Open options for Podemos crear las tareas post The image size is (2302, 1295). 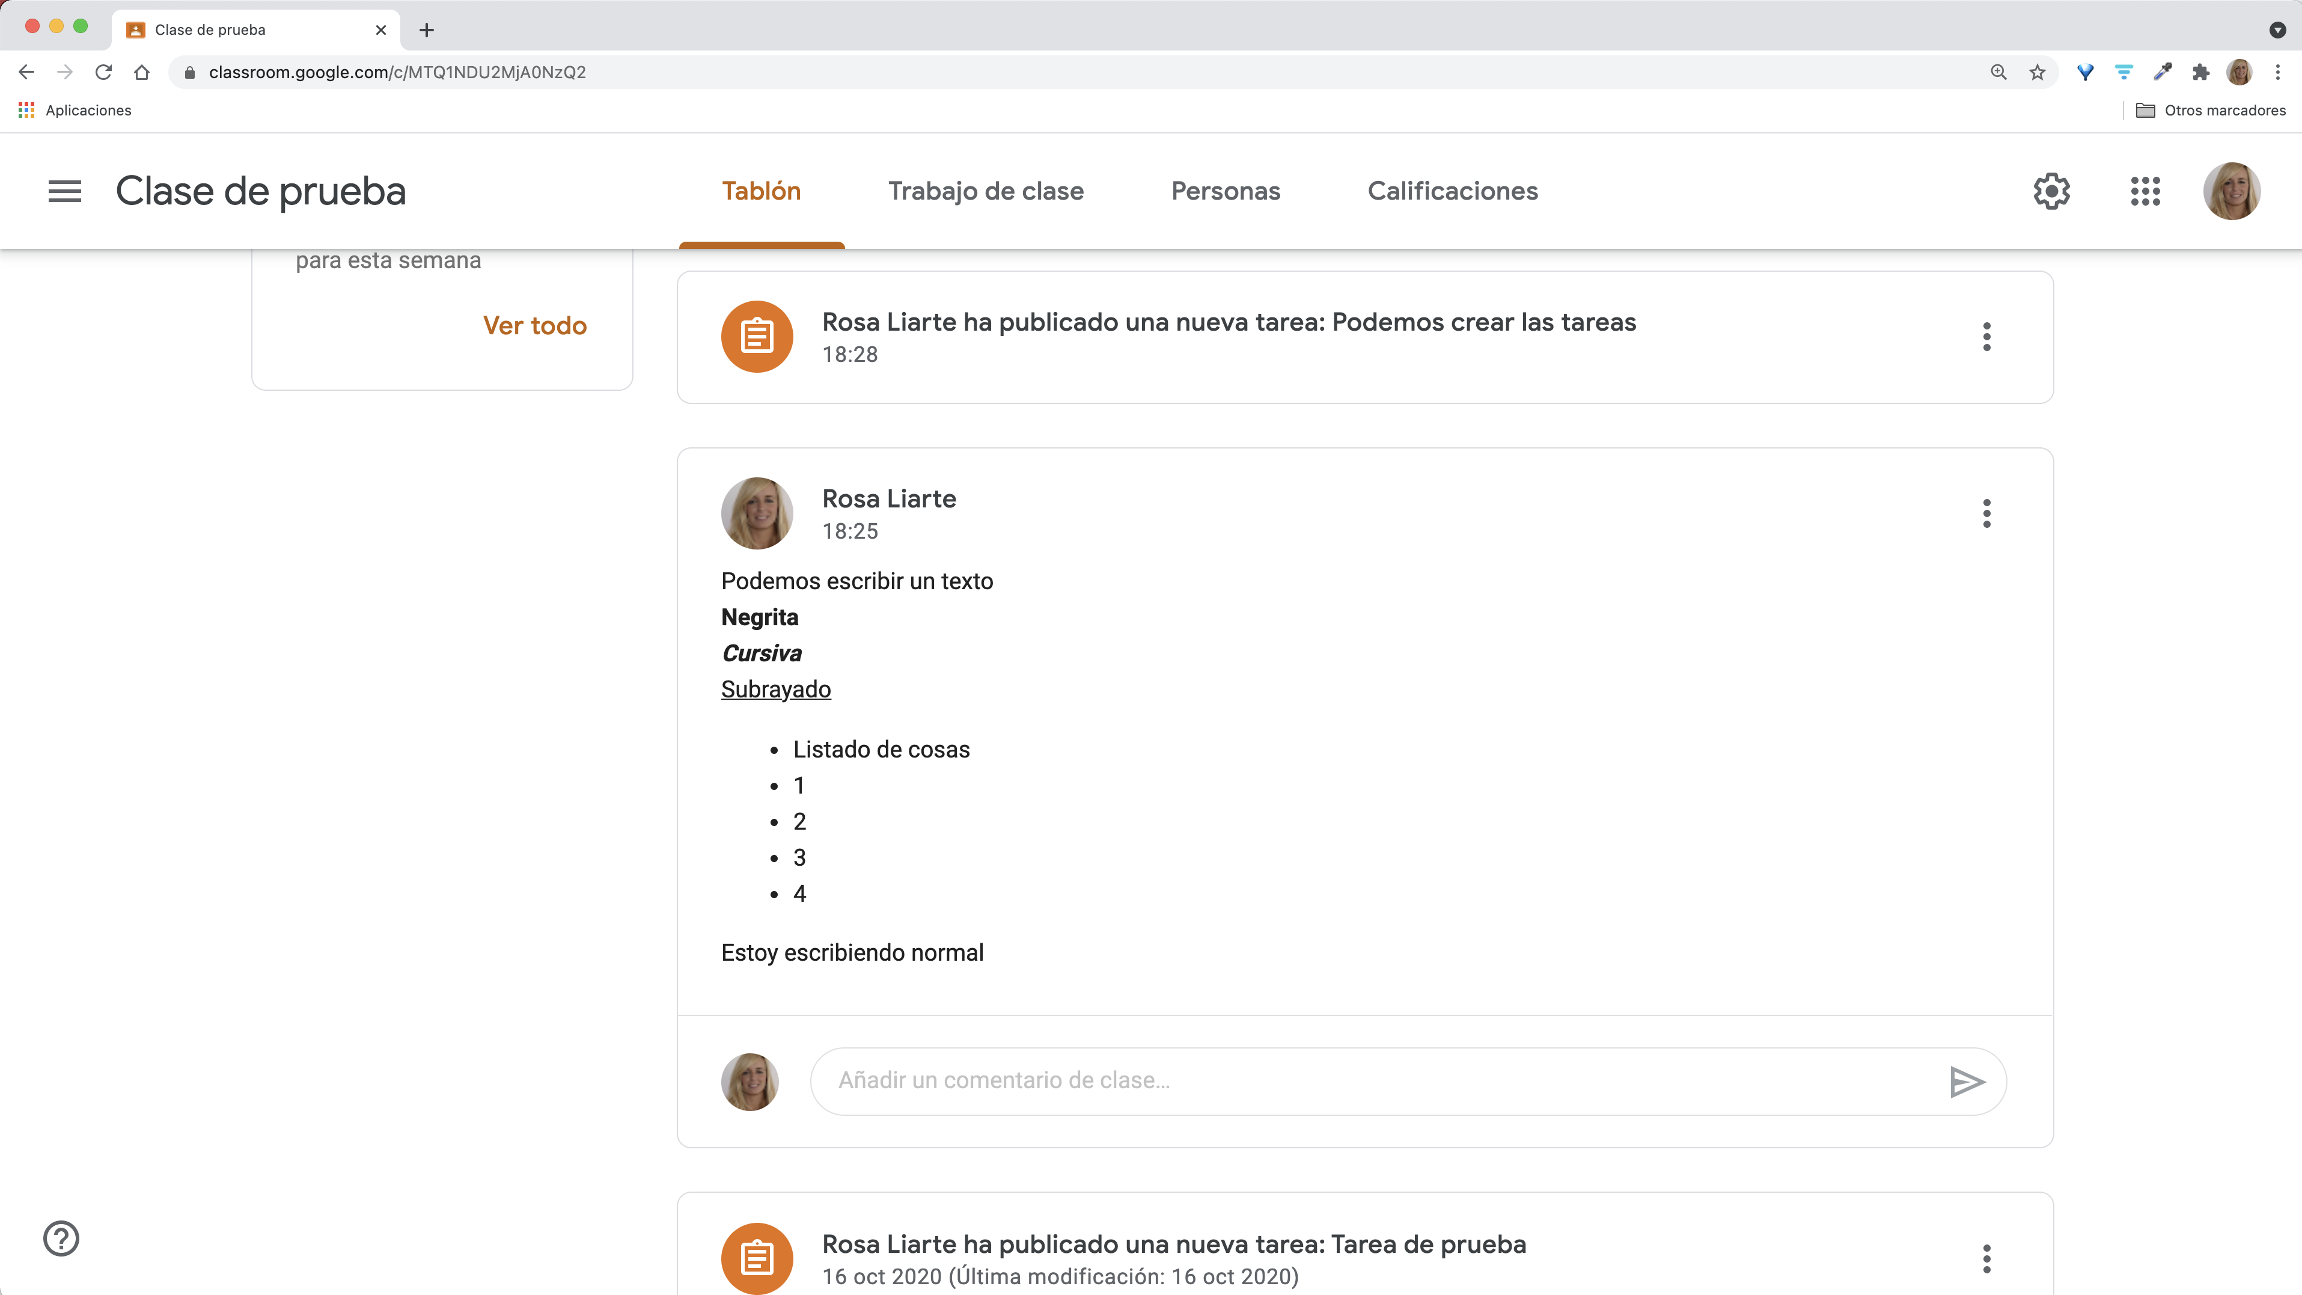(x=1986, y=337)
